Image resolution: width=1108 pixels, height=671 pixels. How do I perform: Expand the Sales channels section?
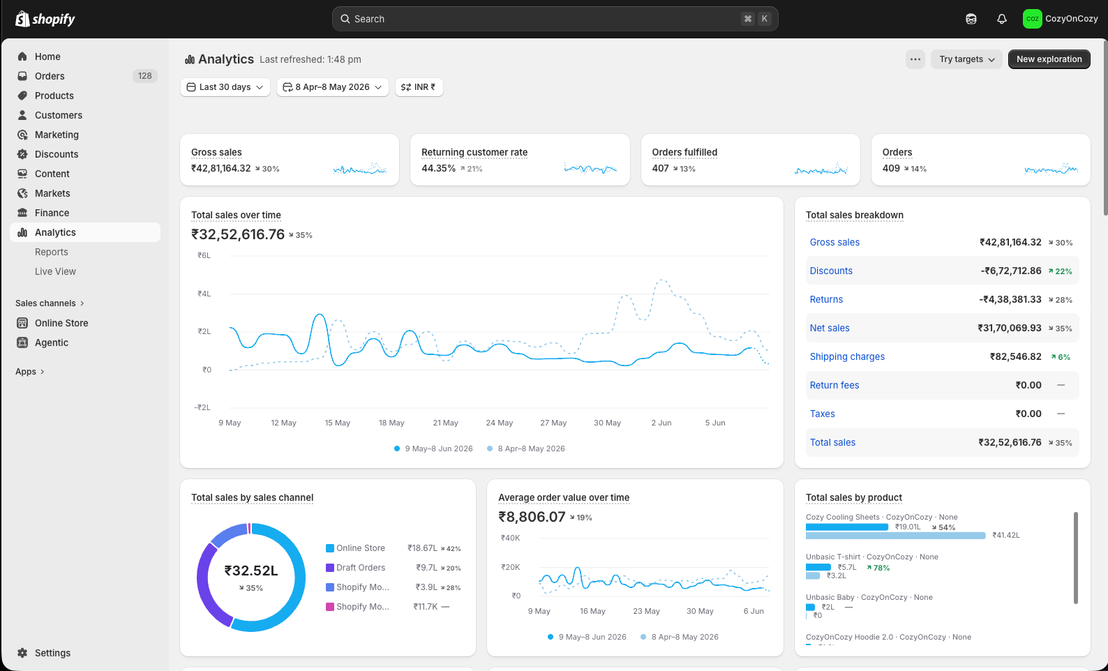coord(50,303)
